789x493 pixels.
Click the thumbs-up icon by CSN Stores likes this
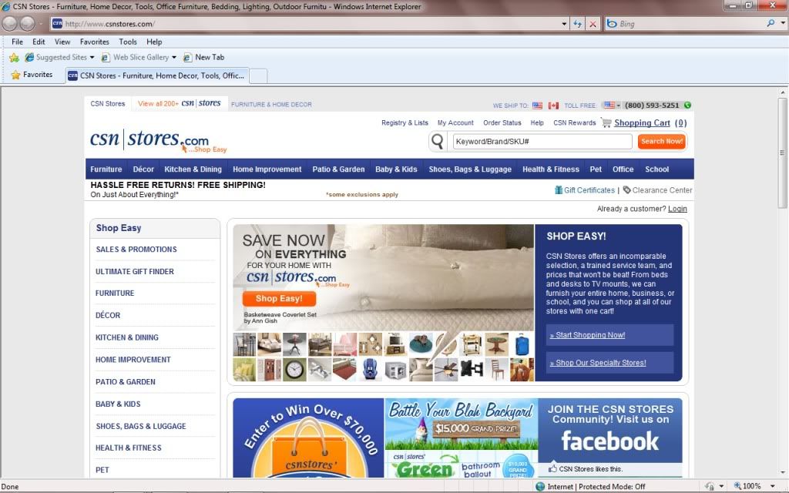pos(552,469)
